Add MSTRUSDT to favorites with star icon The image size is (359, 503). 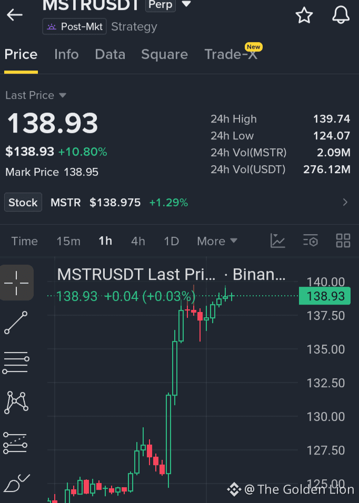pyautogui.click(x=304, y=15)
